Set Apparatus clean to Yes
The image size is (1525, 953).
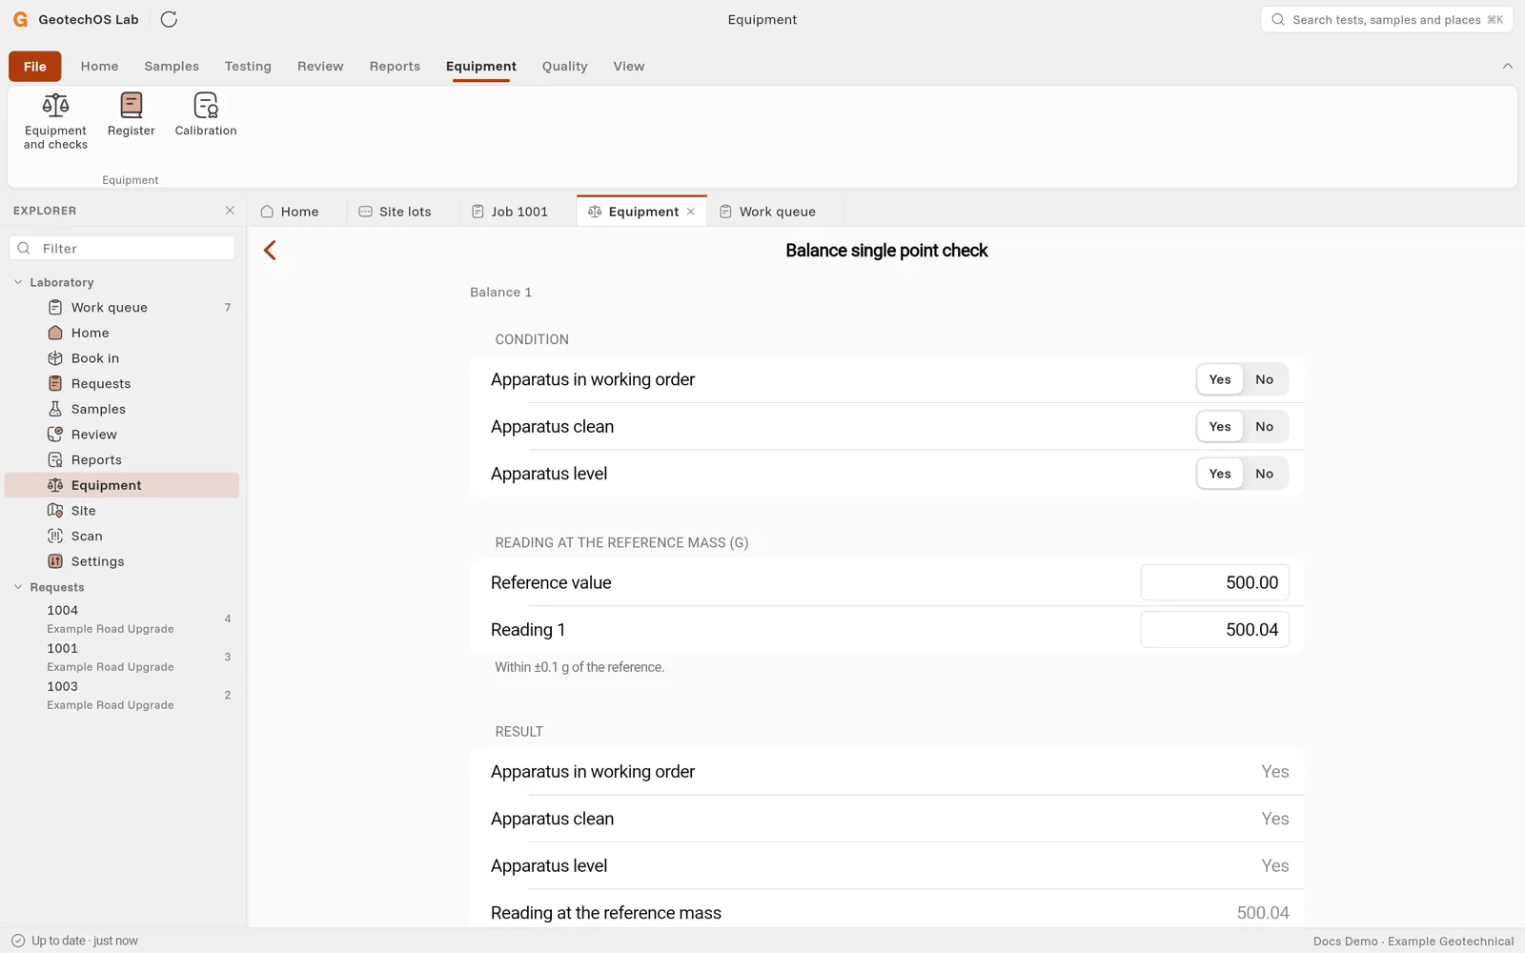click(1220, 427)
